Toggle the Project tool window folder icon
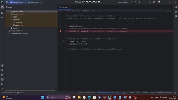This screenshot has height=100, width=178. tap(2, 7)
